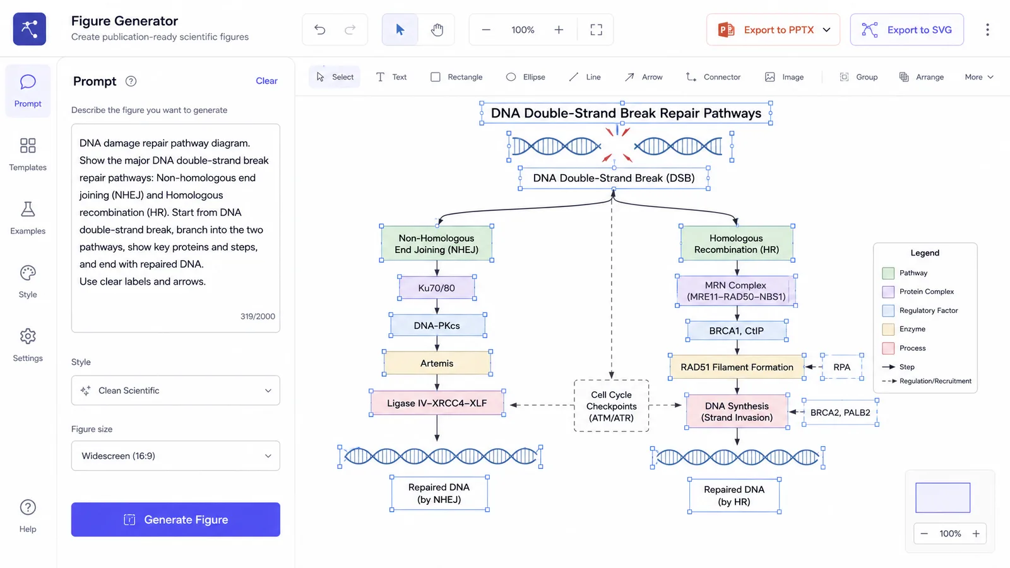Select the Ku70/80 node
This screenshot has height=568, width=1010.
coord(436,288)
